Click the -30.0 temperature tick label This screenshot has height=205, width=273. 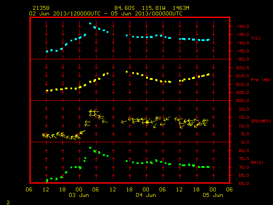(x=243, y=26)
